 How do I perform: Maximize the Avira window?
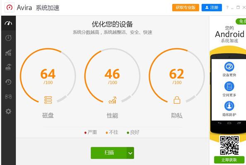(x=238, y=7)
